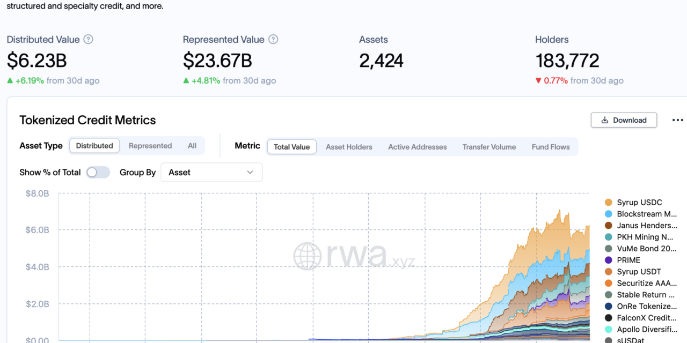Open the Group By Asset dropdown
The image size is (687, 343).
[211, 173]
